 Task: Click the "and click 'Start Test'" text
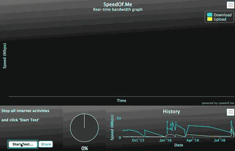(x=20, y=120)
